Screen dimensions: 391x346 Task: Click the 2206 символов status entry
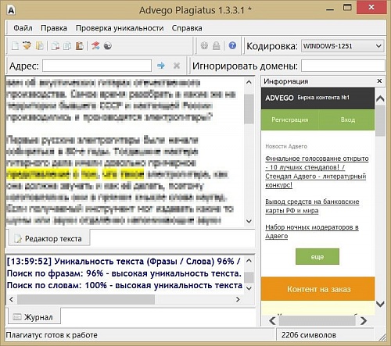coord(309,335)
